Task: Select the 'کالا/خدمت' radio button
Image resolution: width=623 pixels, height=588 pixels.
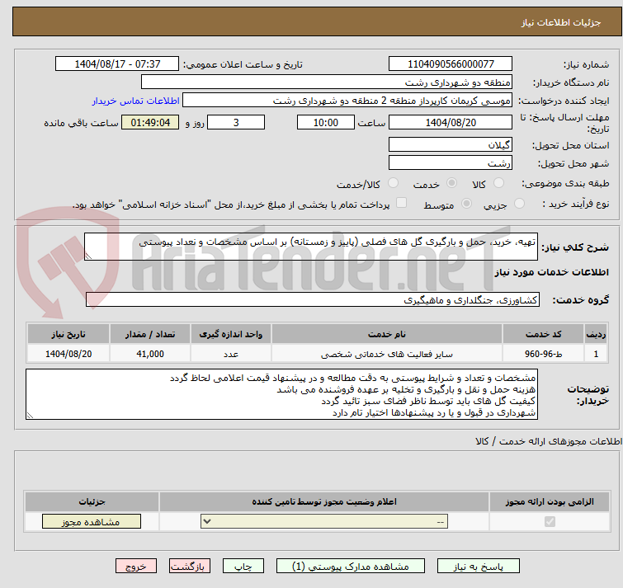Action: click(393, 183)
